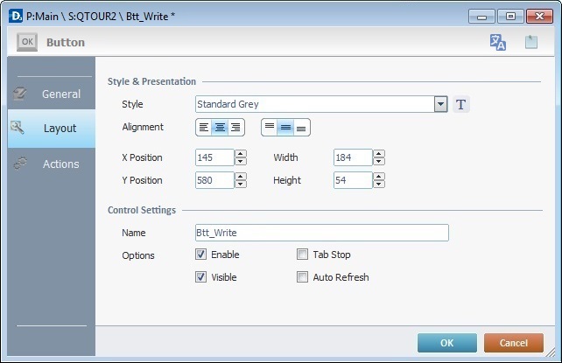Click the clipboard notes icon
Screen dimensions: 562x363
pos(530,42)
